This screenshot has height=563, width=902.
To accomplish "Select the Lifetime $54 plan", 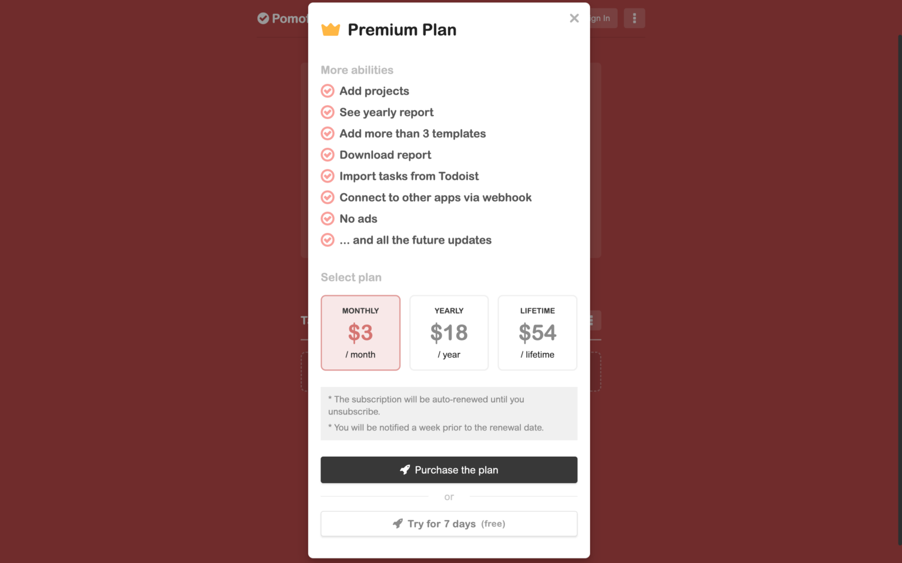I will [x=537, y=332].
